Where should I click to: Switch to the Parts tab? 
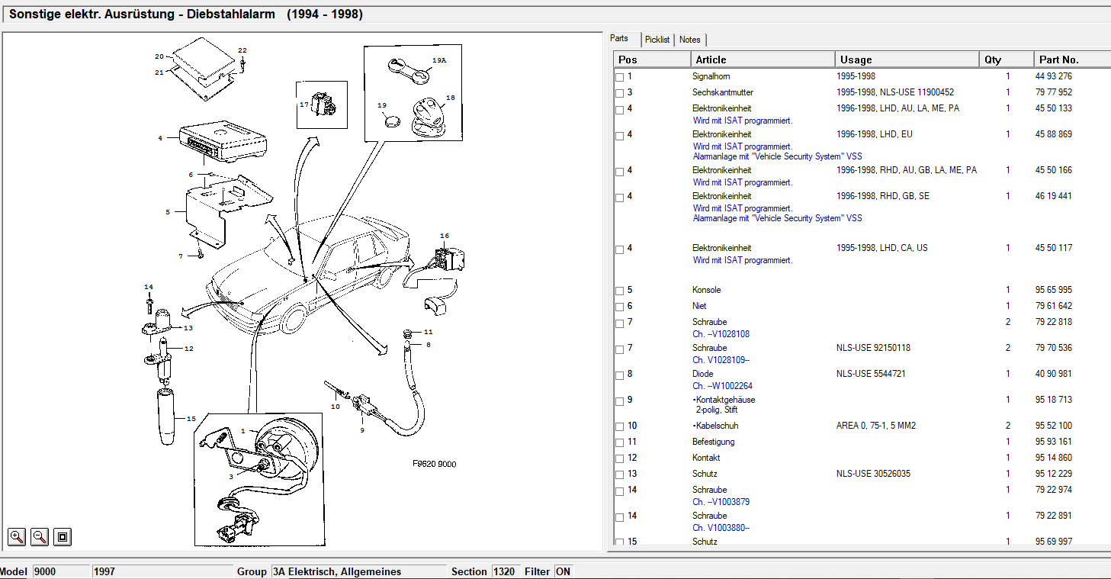click(x=624, y=39)
